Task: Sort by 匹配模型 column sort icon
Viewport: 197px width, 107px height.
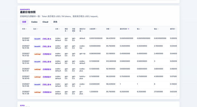Action: (73, 33)
